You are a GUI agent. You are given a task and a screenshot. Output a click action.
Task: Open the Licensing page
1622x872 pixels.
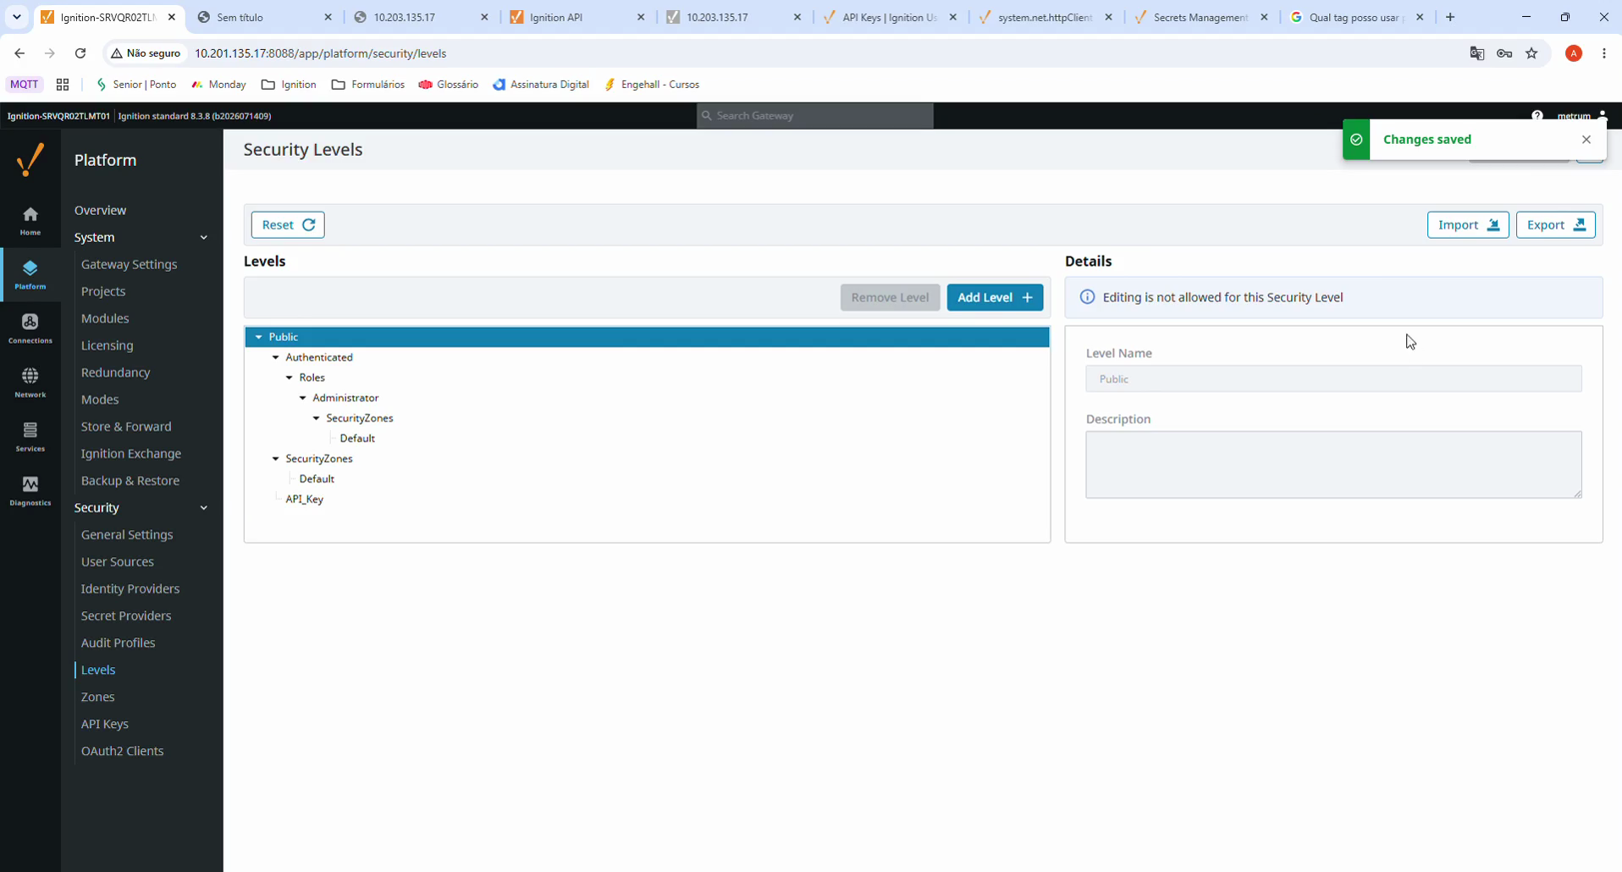pyautogui.click(x=107, y=345)
